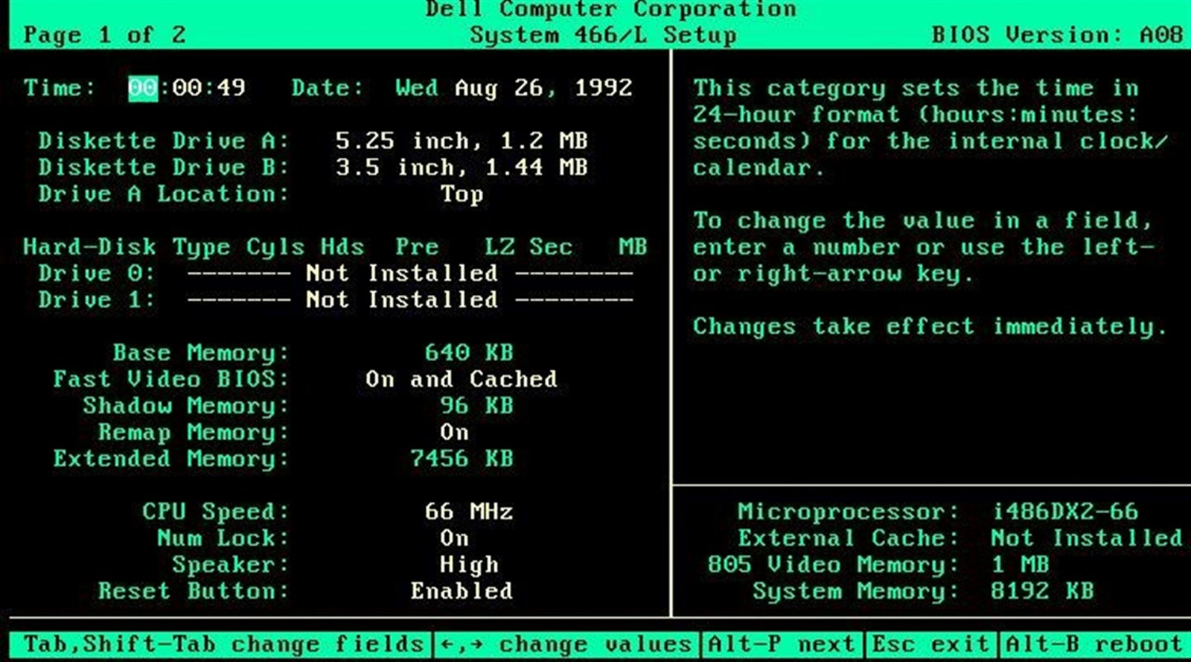
Task: Click the Page 1 of 2 indicator
Action: 105,35
